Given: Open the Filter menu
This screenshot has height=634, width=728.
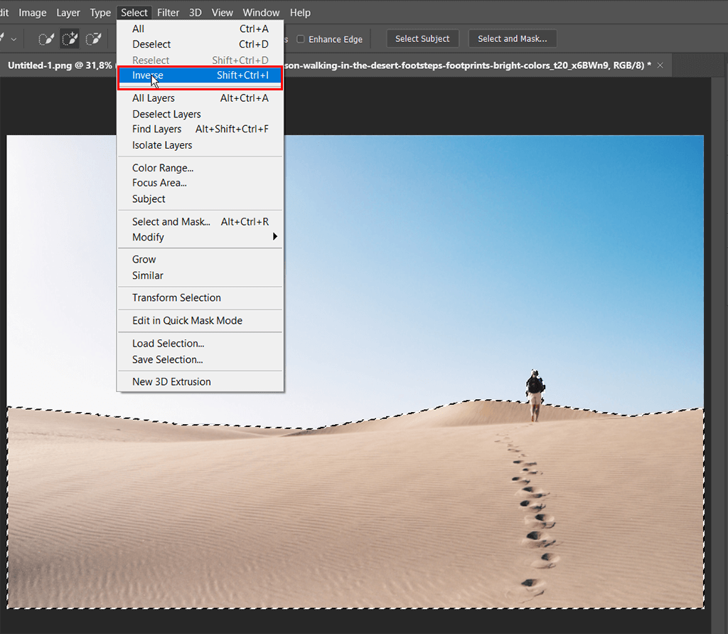Looking at the screenshot, I should click(168, 13).
